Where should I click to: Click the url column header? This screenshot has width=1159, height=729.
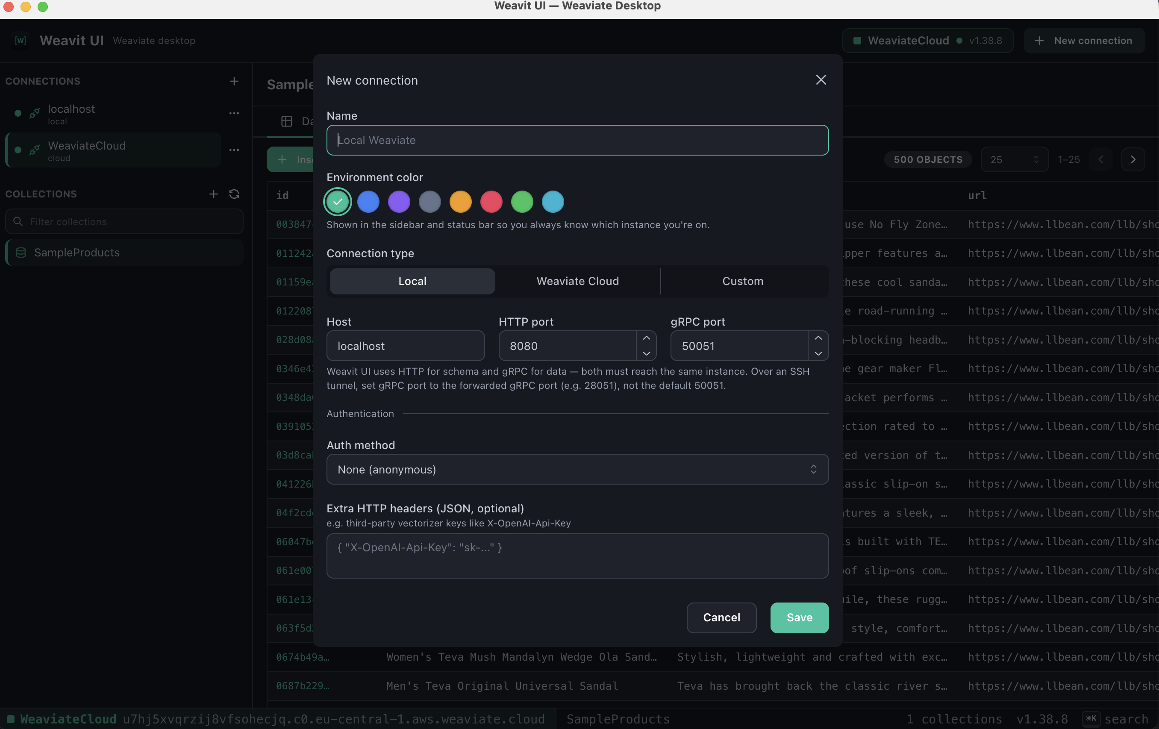tap(977, 195)
